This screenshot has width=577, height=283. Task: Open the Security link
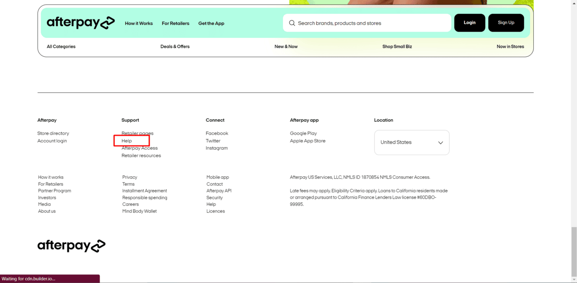coord(215,198)
